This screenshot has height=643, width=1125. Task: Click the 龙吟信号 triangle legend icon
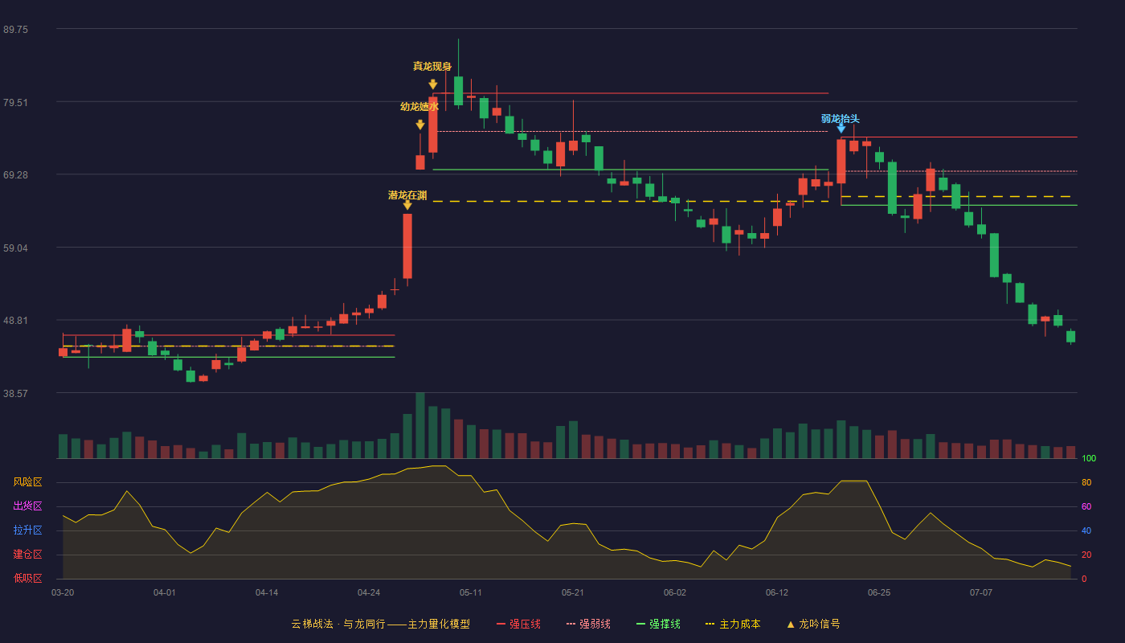[x=791, y=624]
